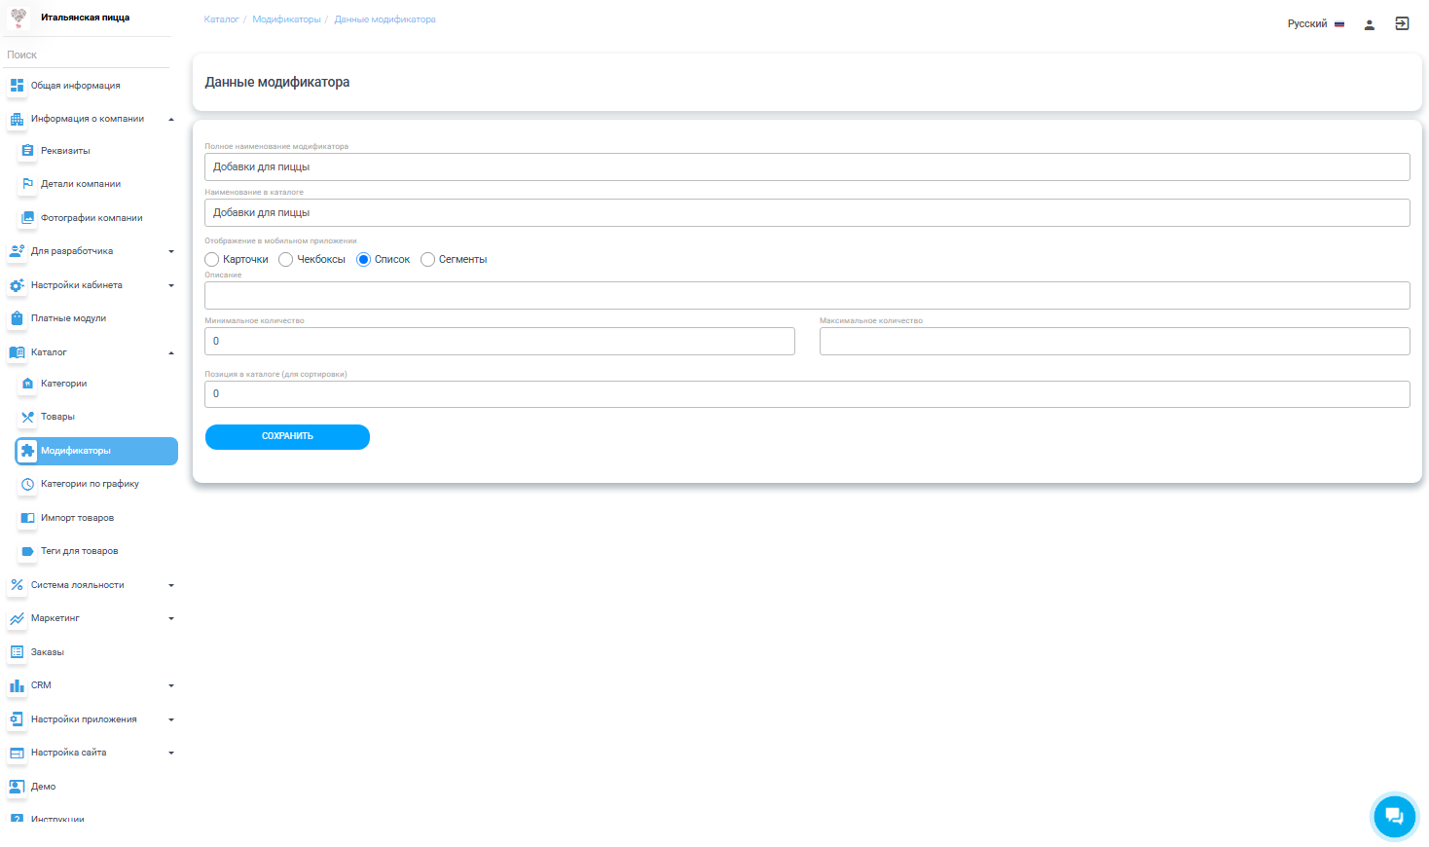The height and width of the screenshot is (847, 1429).
Task: Click the chat support bubble icon
Action: (1394, 816)
